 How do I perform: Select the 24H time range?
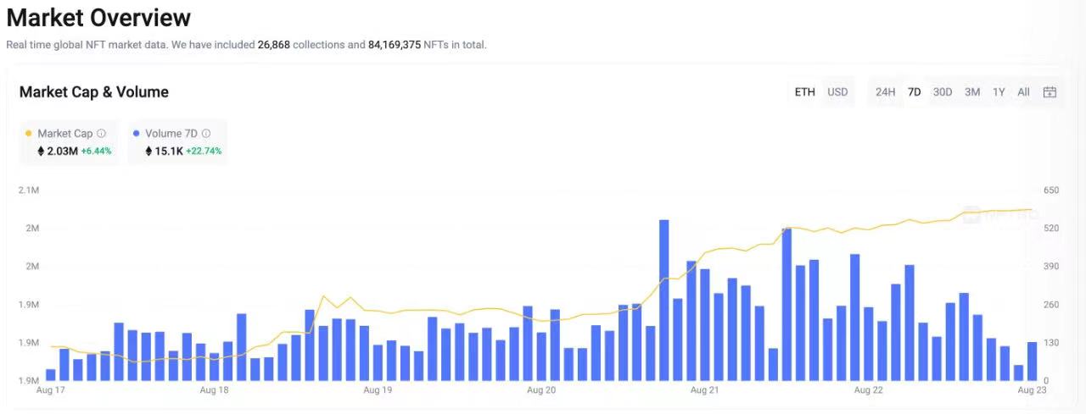click(885, 92)
